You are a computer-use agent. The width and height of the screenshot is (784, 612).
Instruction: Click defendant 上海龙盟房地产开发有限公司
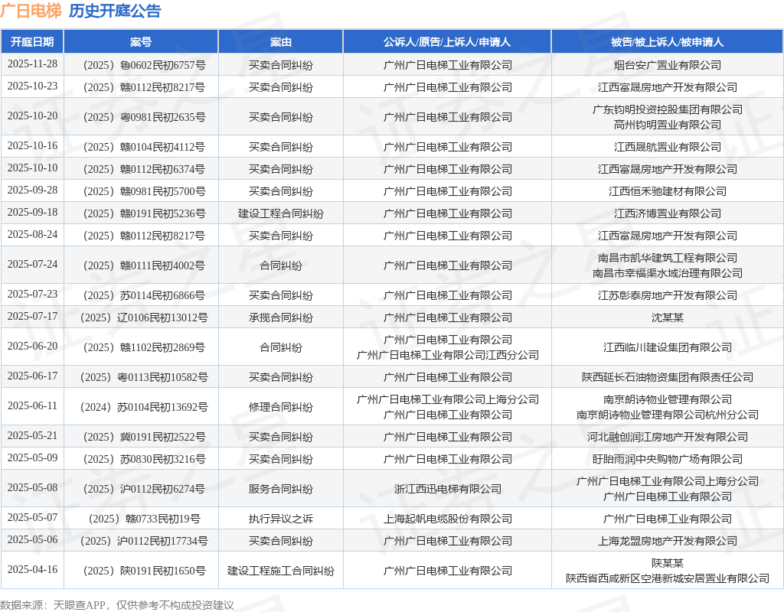(x=667, y=541)
